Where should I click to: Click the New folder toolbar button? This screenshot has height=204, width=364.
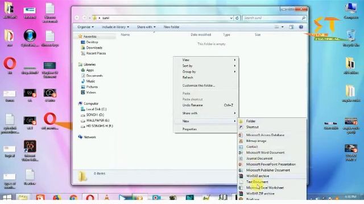pos(171,27)
